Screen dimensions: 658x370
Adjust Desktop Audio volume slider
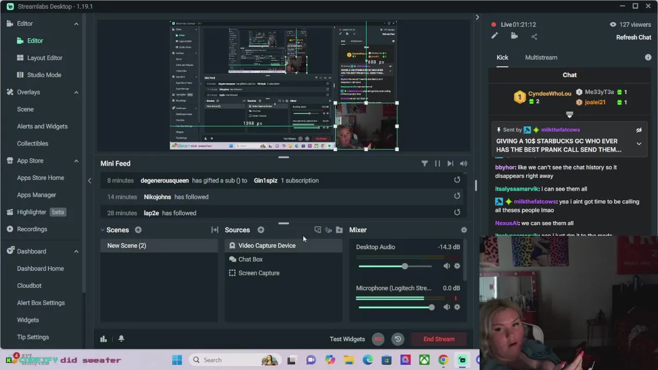395,266
